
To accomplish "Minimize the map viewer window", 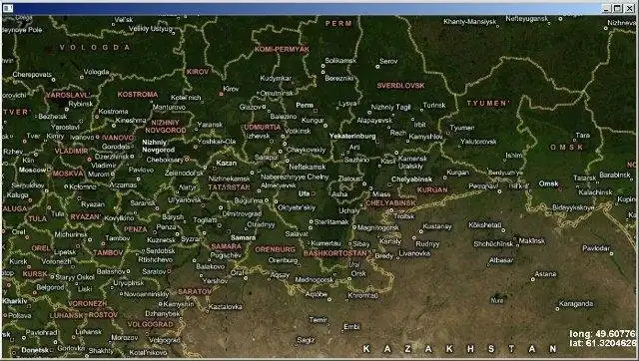I will click(607, 9).
